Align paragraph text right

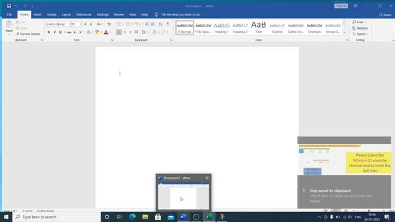130,32
